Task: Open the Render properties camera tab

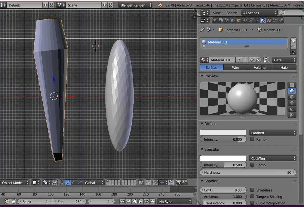Action: click(215, 20)
